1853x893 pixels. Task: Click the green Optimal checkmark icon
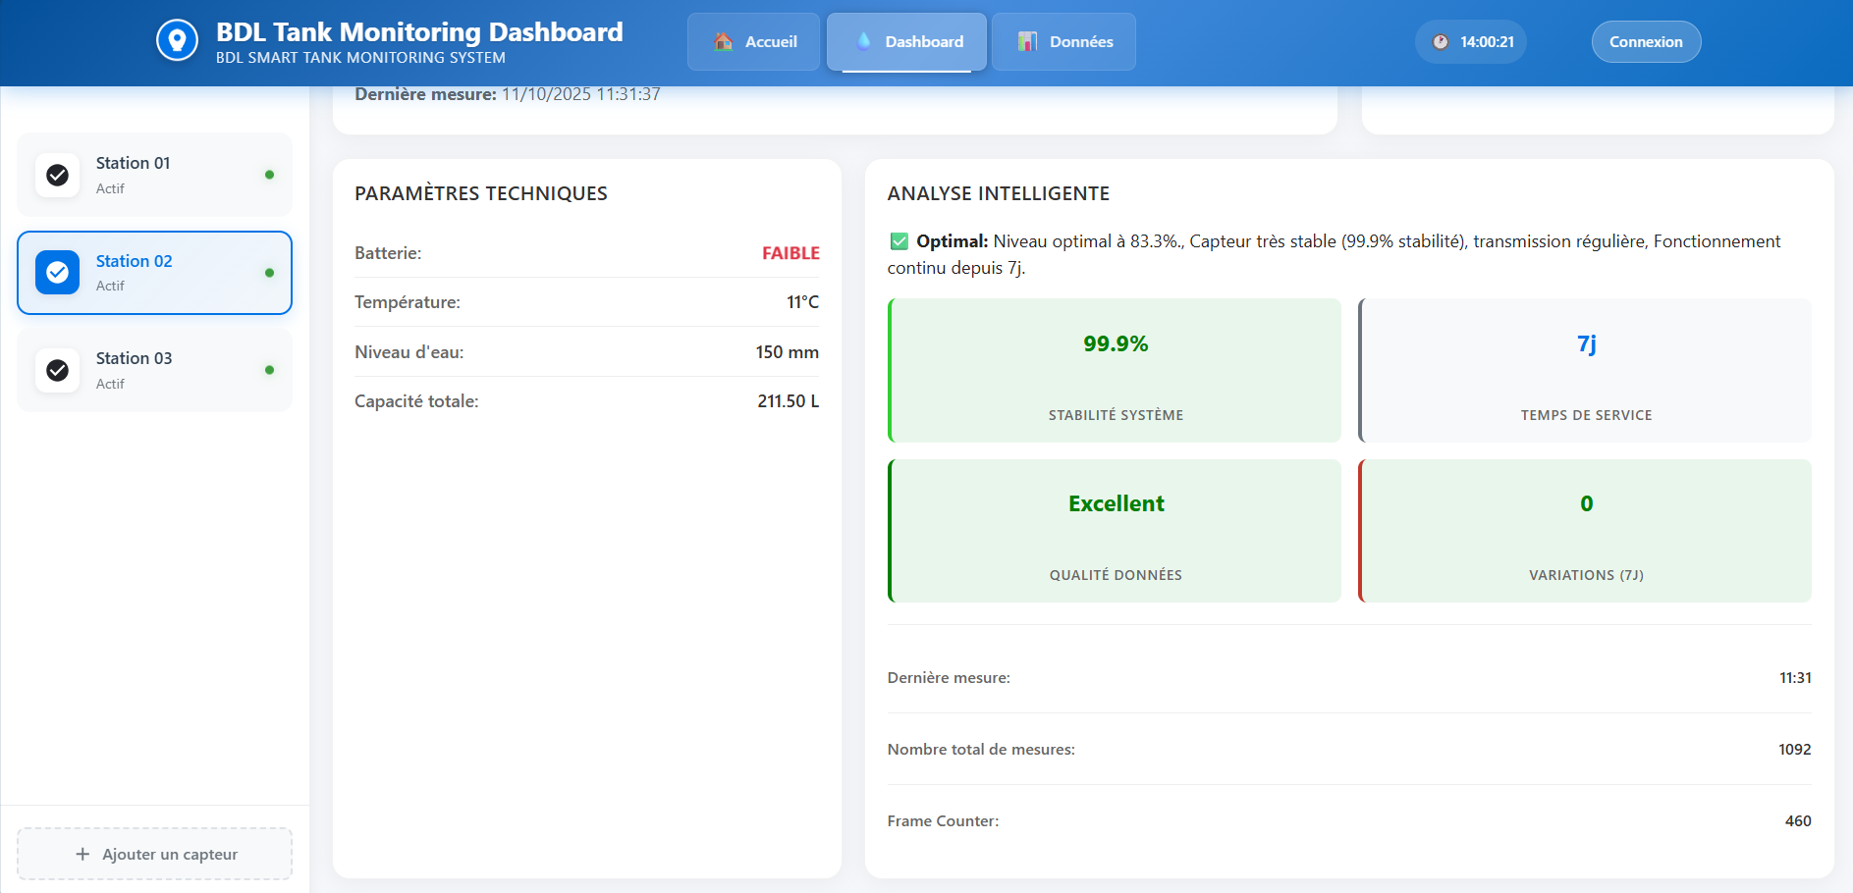[899, 241]
